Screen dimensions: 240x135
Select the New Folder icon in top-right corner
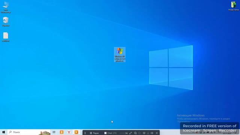pyautogui.click(x=233, y=6)
